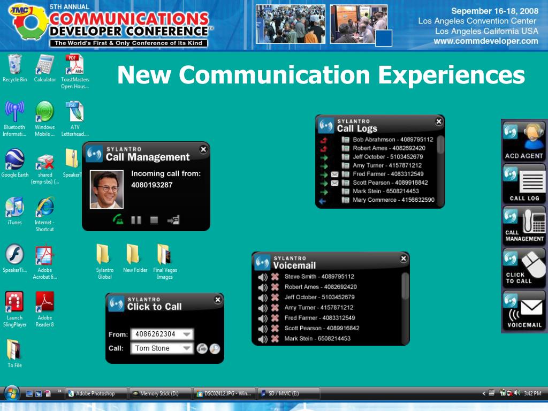Screen dimensions: 548x411
Task: Open Call Management from the sidebar
Action: click(x=523, y=226)
